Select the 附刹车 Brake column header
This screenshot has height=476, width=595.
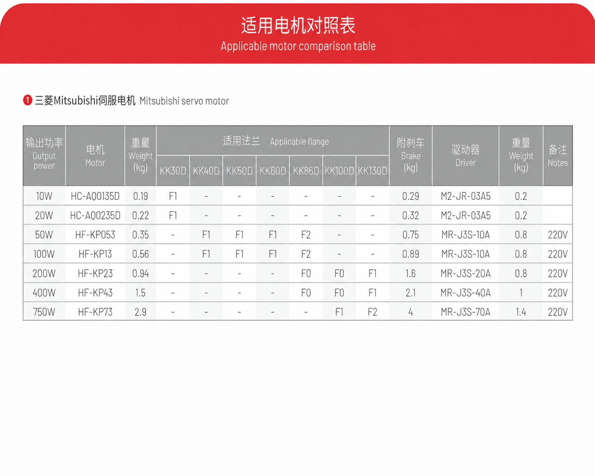(x=411, y=155)
